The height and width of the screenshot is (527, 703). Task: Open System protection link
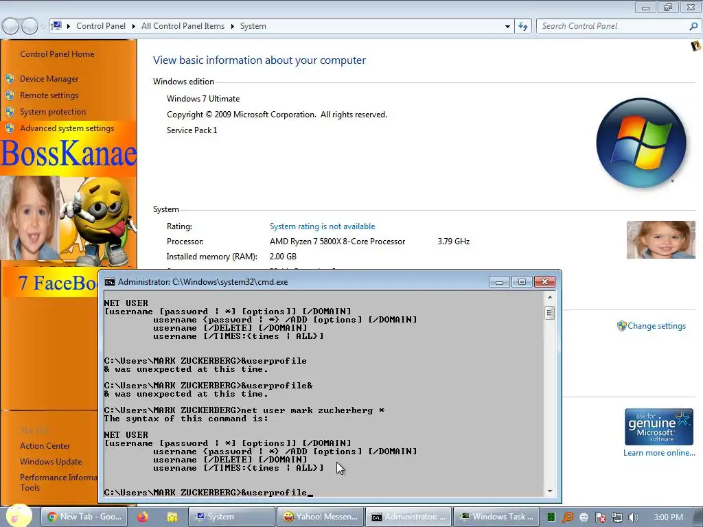(52, 112)
